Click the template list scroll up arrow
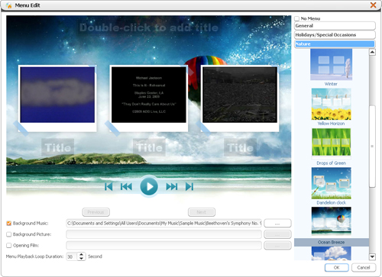 coord(372,52)
